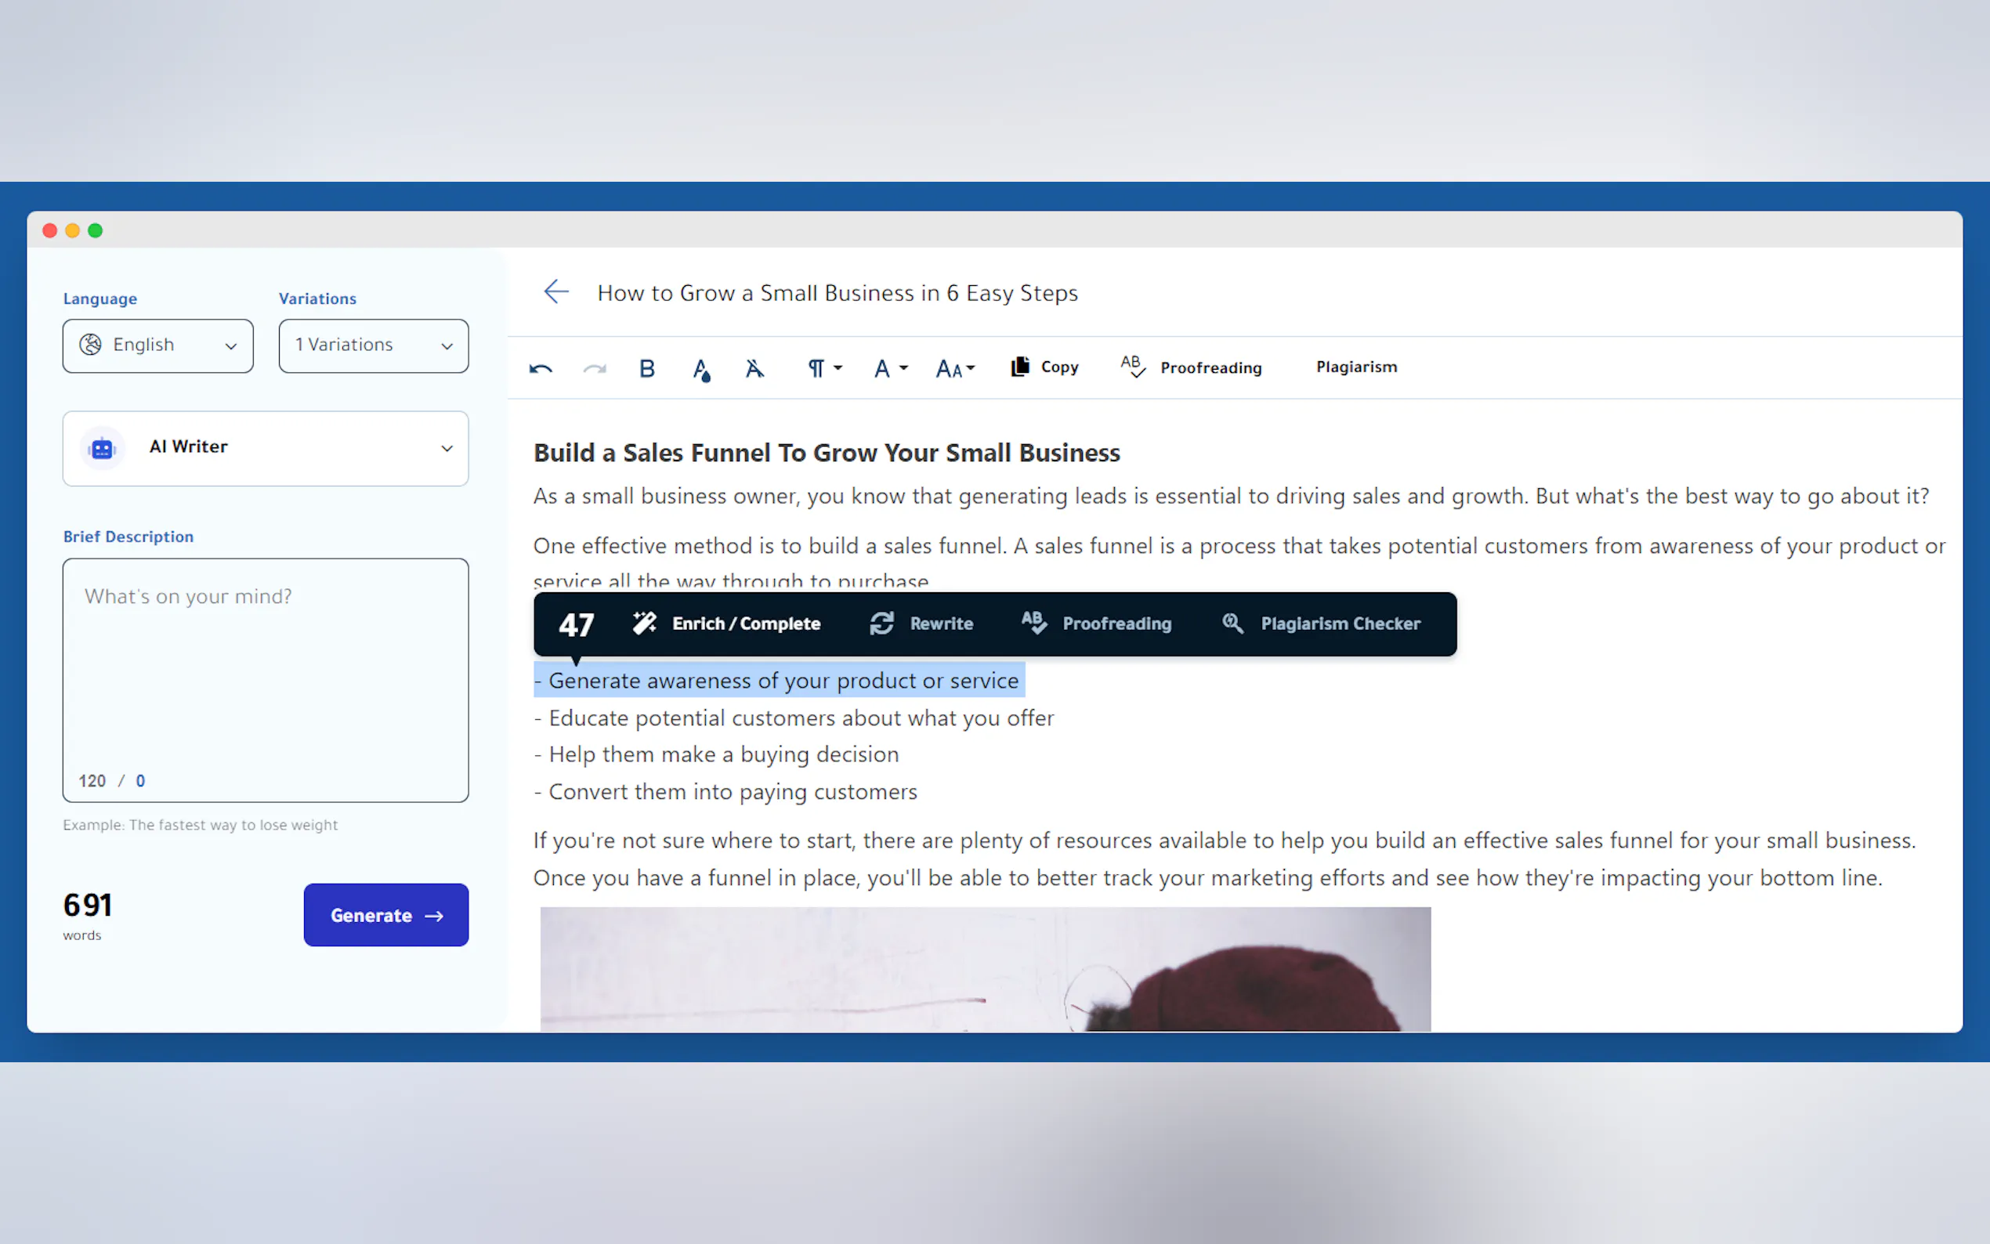Clear formatting on selected text
This screenshot has width=1990, height=1244.
coord(754,367)
